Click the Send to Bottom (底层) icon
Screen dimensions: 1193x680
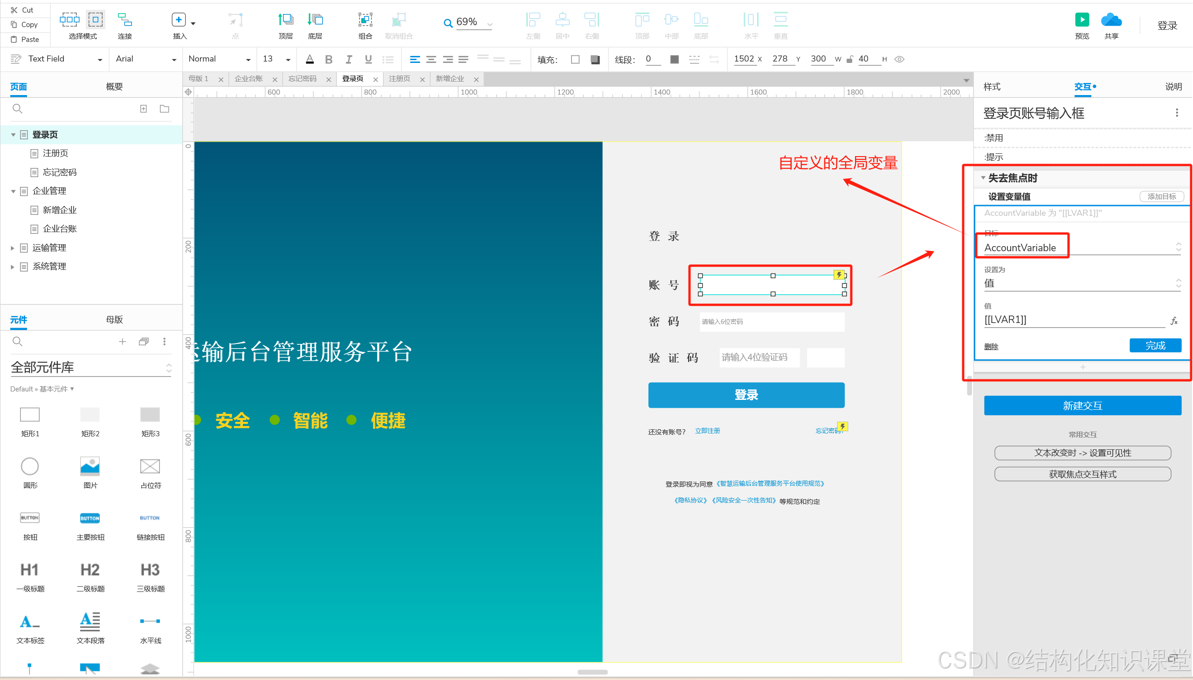pos(315,20)
